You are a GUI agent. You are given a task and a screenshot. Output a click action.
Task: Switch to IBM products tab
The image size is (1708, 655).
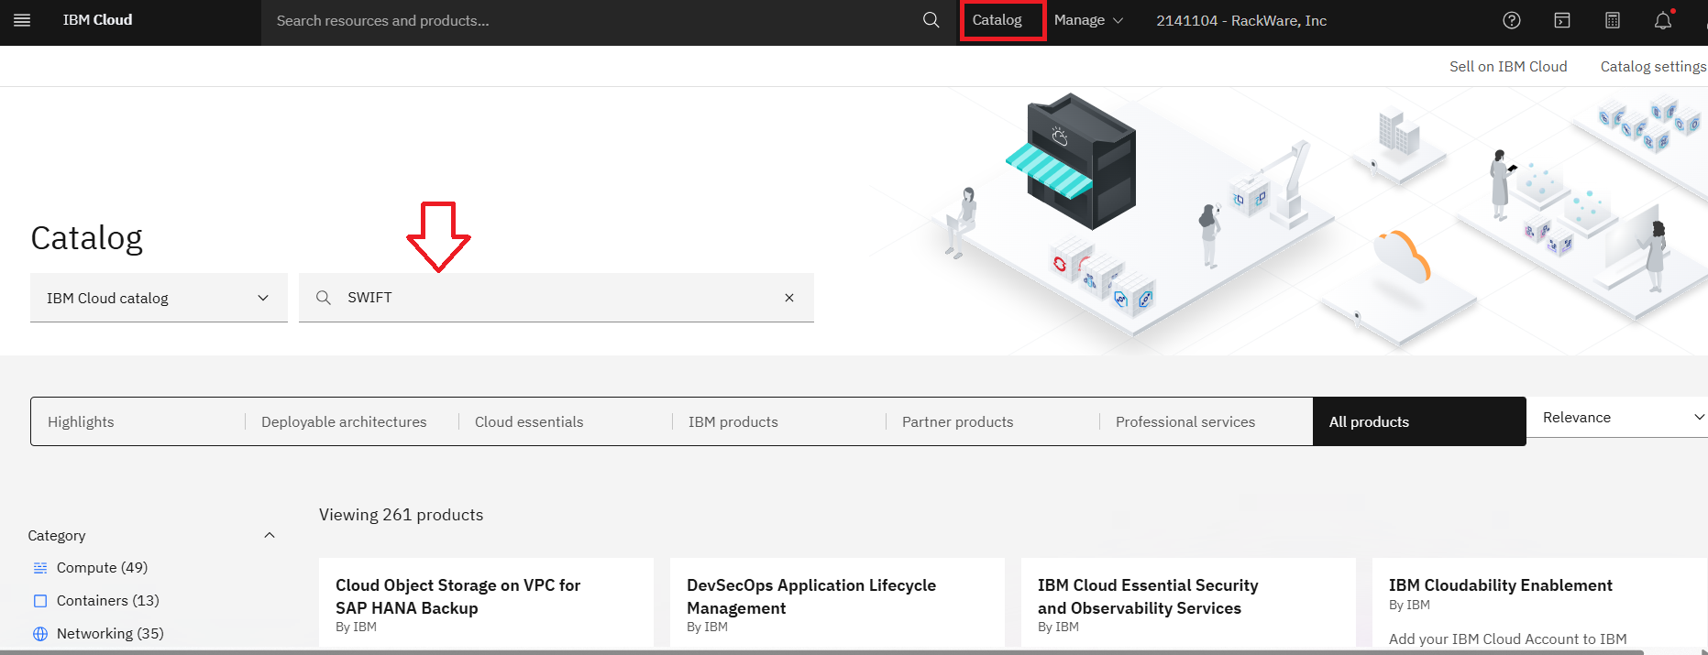[x=779, y=421]
